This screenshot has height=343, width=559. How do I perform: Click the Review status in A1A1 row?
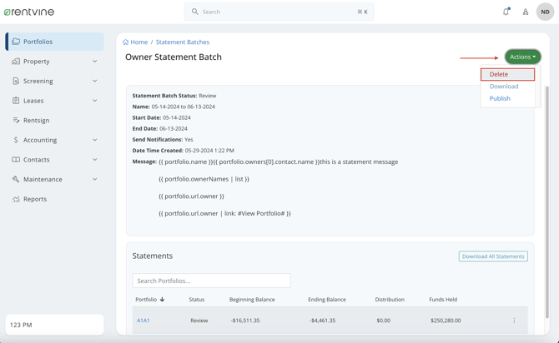click(x=199, y=321)
